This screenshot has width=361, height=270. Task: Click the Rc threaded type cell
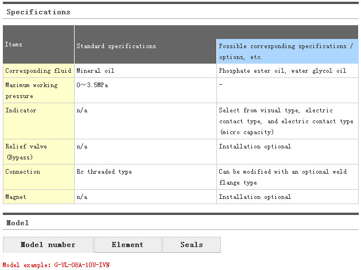tap(104, 172)
